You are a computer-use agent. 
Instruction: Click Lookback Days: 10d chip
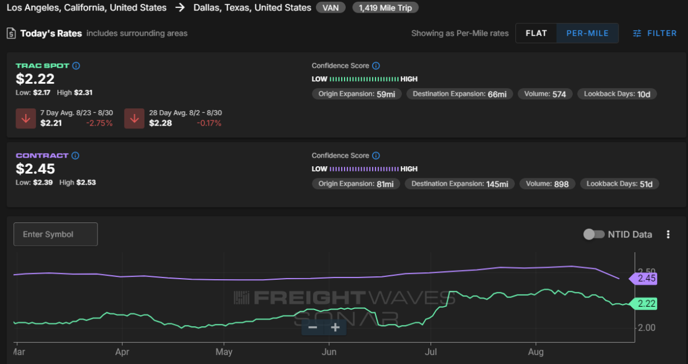tap(617, 94)
